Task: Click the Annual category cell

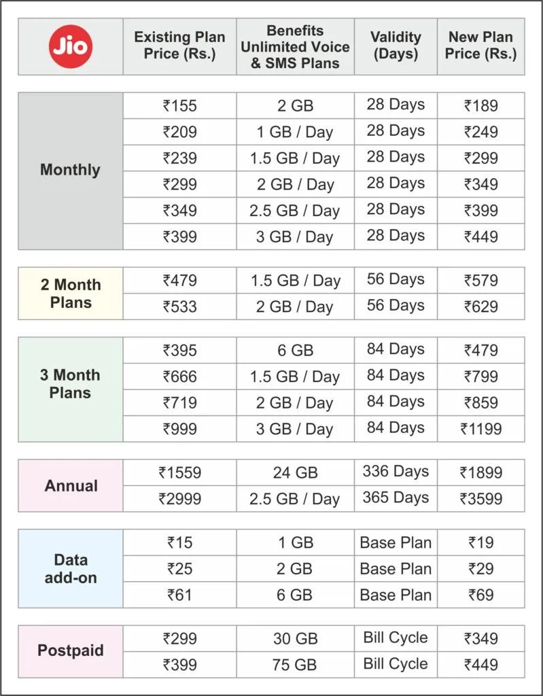Action: pos(71,486)
